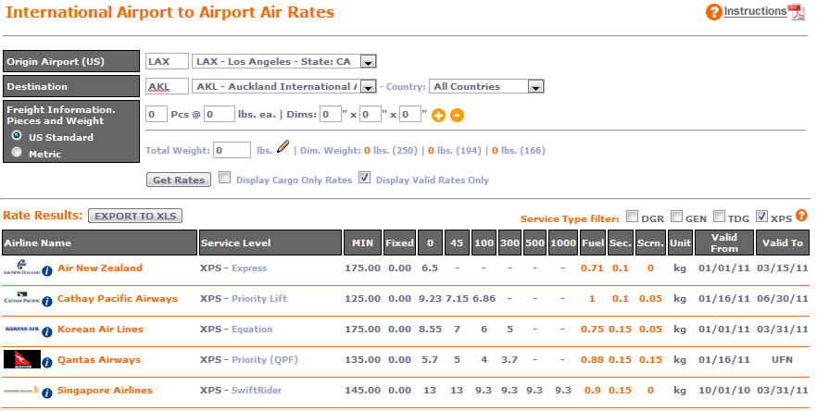Screen dimensions: 817x411
Task: Check the TDG service type filter
Action: click(x=719, y=216)
